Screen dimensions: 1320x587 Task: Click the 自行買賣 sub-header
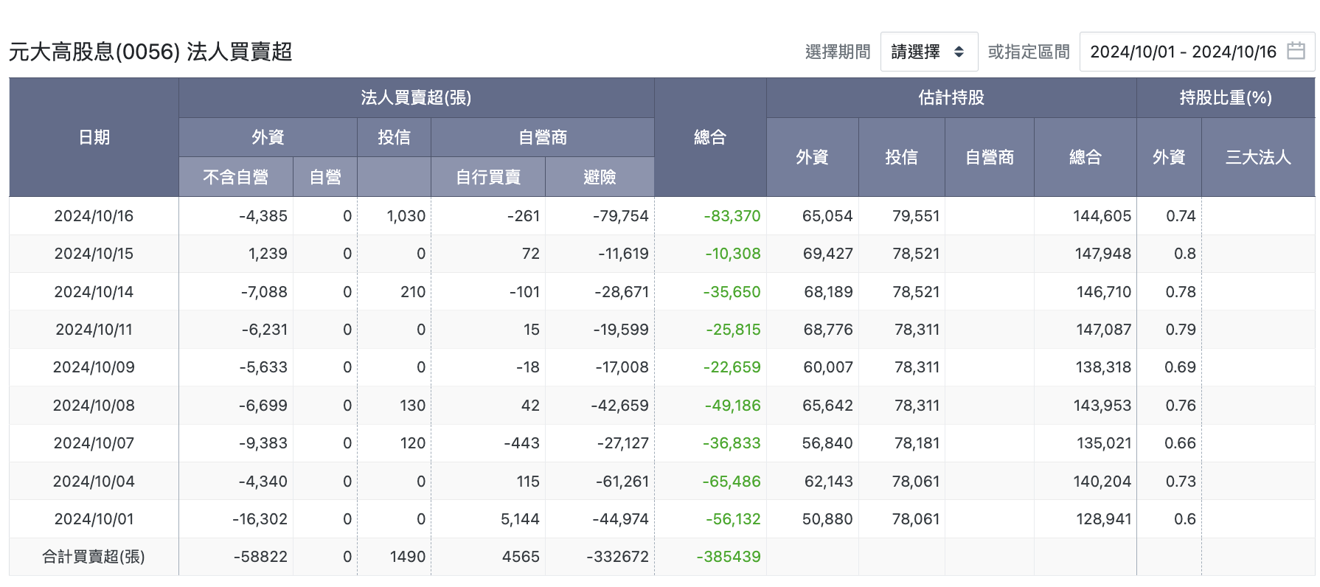tap(488, 177)
